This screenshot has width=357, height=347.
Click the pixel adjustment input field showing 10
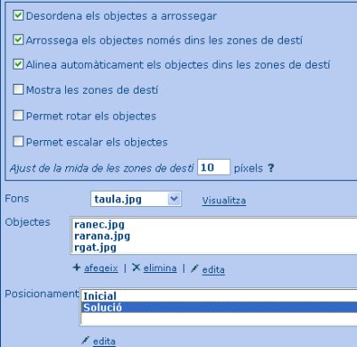click(x=213, y=168)
